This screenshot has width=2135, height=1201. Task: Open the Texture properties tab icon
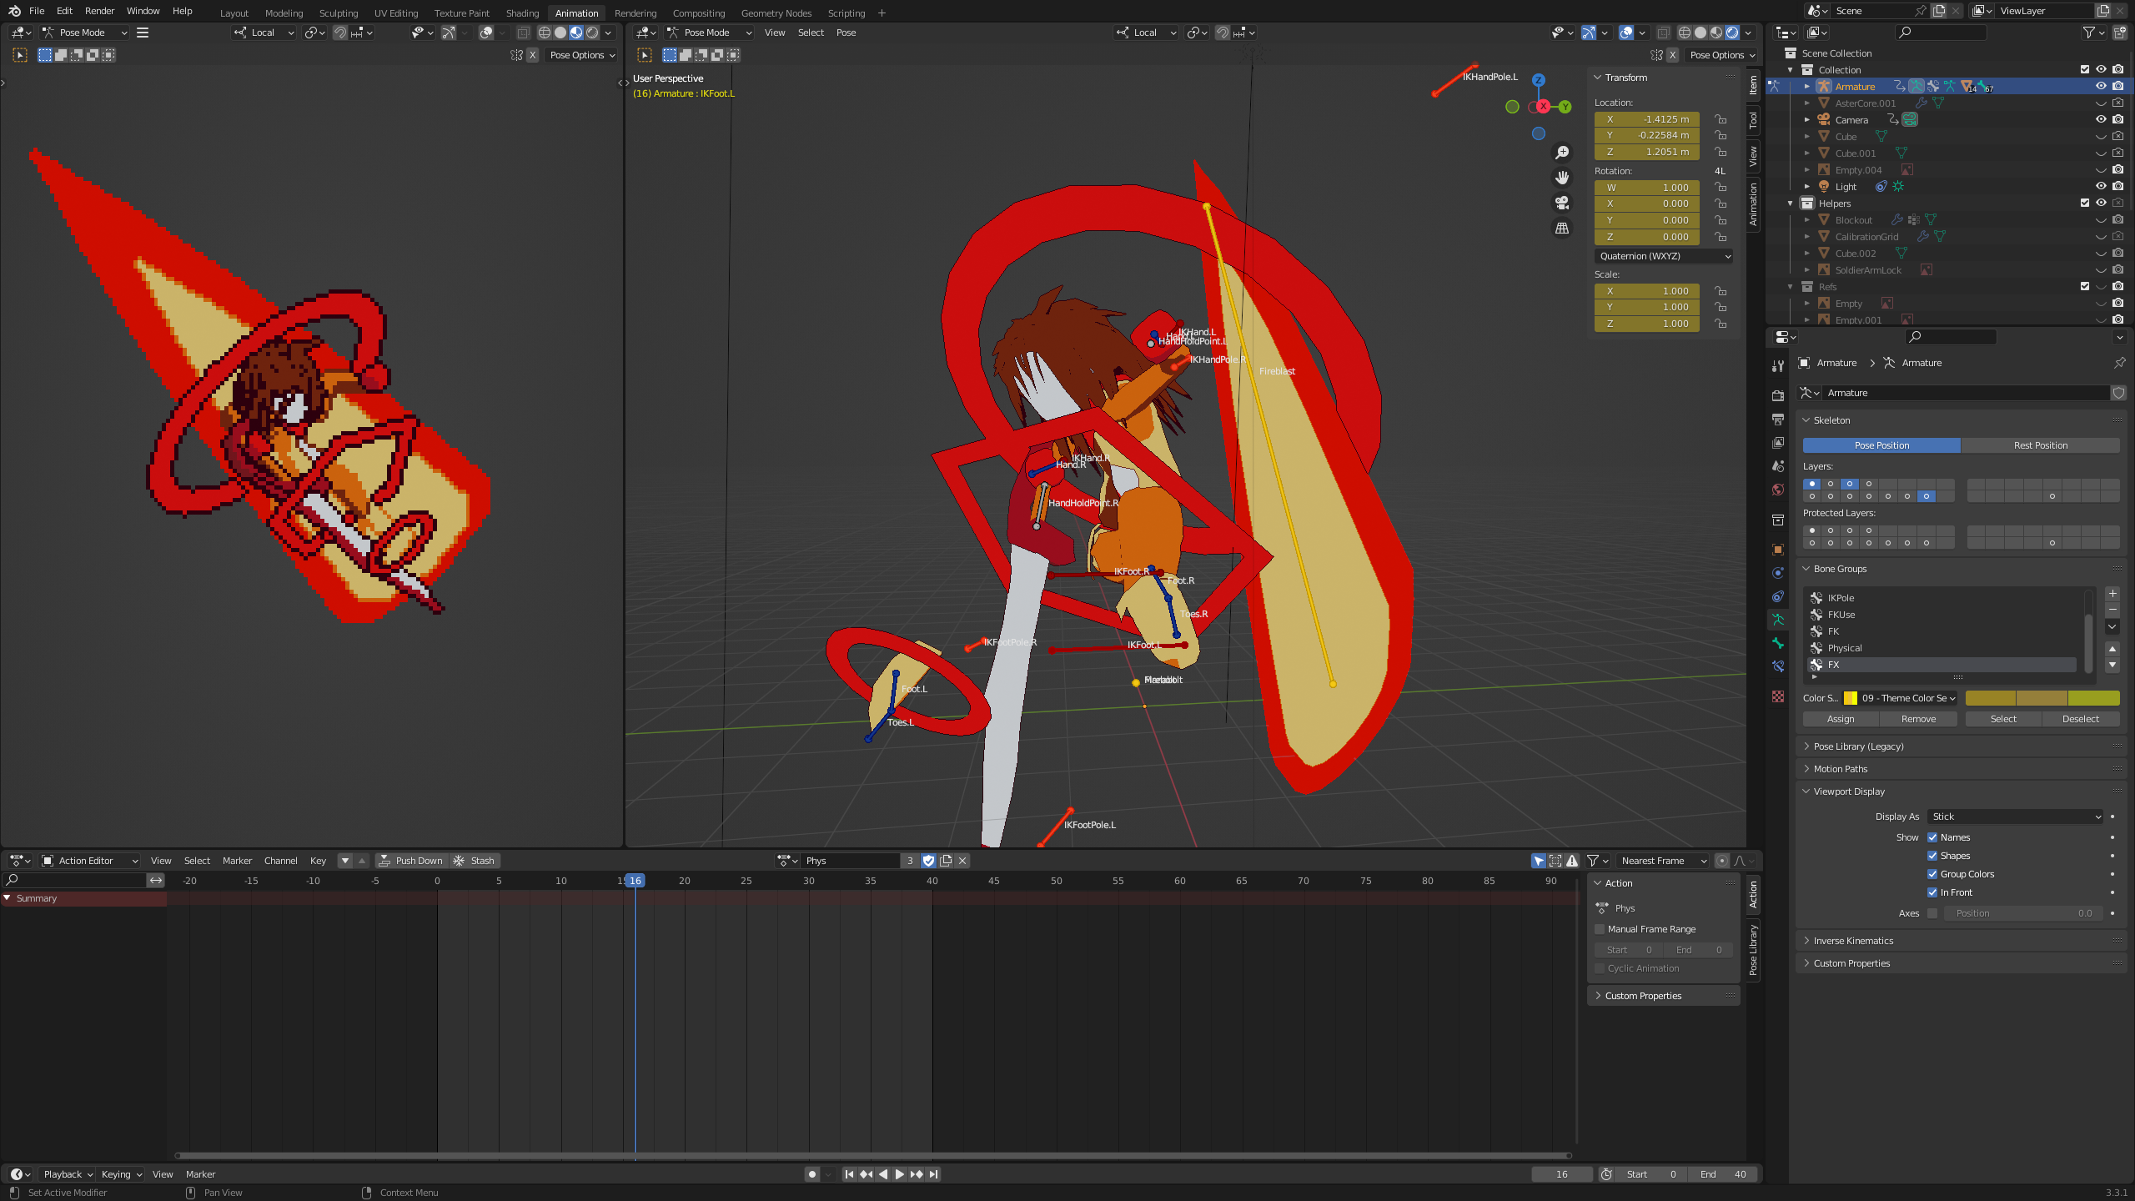click(1778, 696)
